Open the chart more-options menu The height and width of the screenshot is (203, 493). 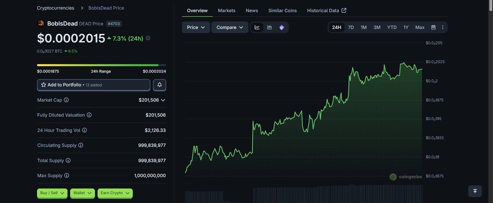(x=443, y=28)
